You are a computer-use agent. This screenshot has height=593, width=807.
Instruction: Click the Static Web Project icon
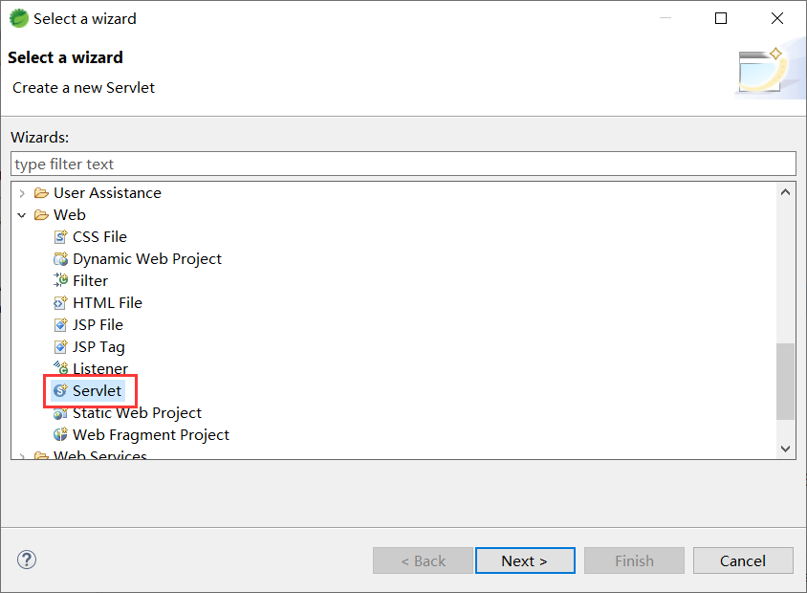tap(60, 413)
